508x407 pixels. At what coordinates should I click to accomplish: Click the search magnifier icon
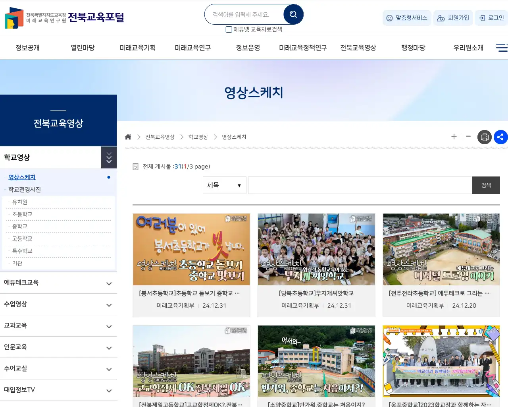click(293, 14)
